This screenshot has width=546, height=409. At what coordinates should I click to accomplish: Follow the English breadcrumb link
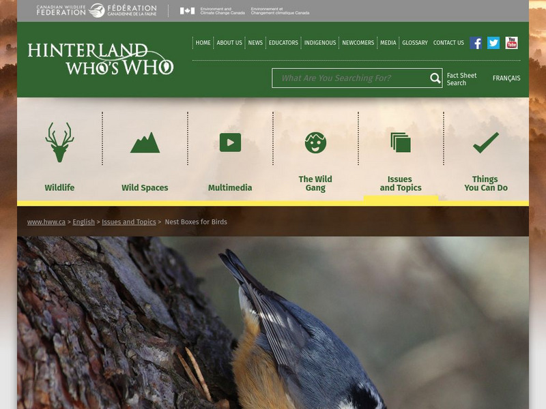(83, 222)
